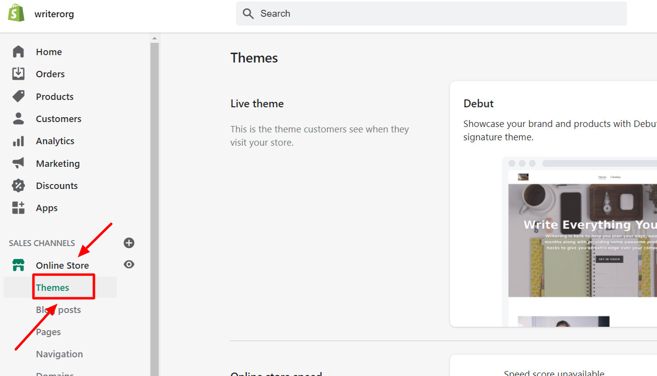Open the Pages section
This screenshot has width=657, height=376.
point(48,332)
